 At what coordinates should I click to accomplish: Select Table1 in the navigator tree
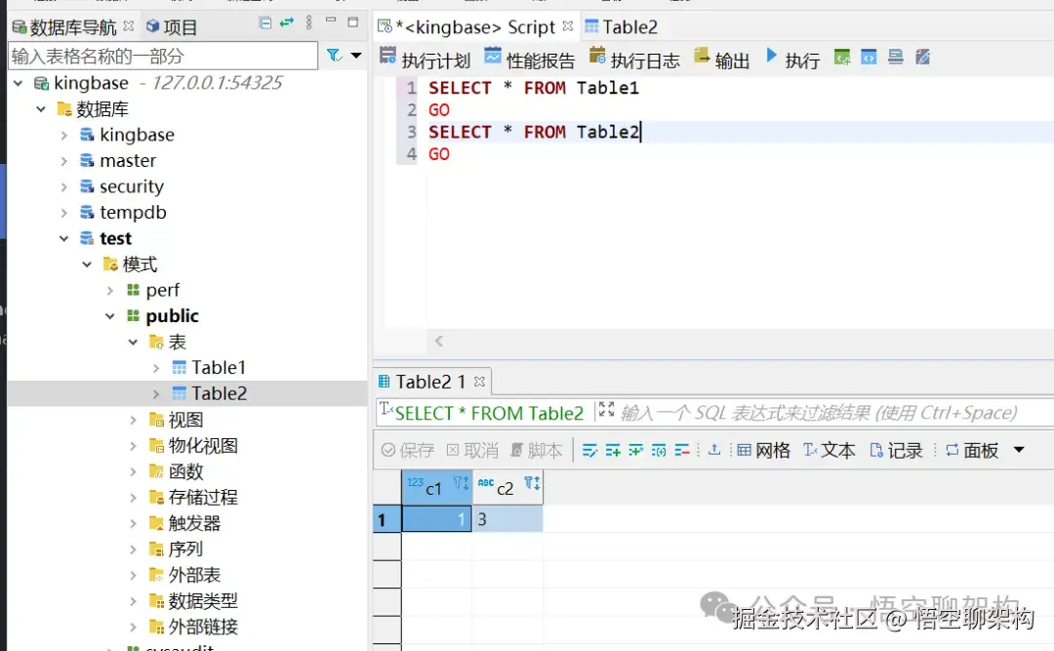click(x=219, y=368)
